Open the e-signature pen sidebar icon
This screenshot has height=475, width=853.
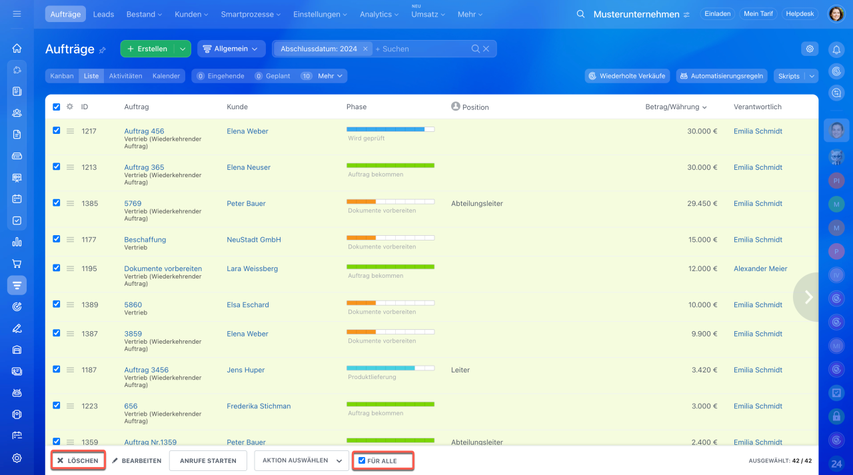17,328
